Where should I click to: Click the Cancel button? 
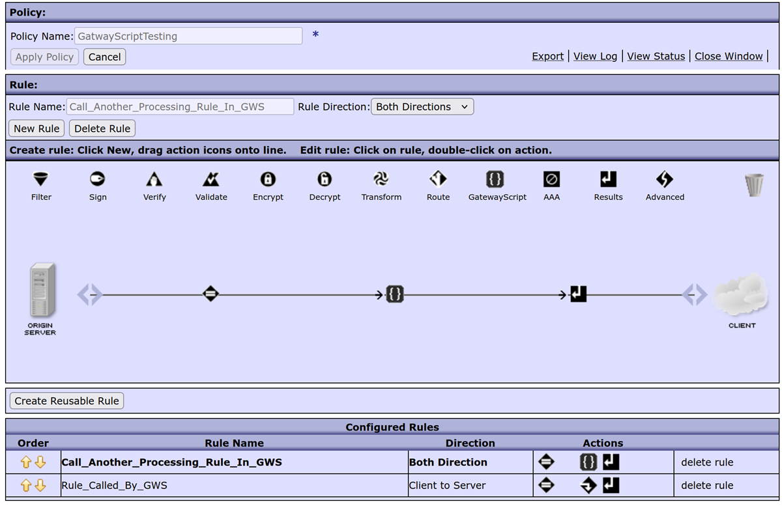pos(104,57)
